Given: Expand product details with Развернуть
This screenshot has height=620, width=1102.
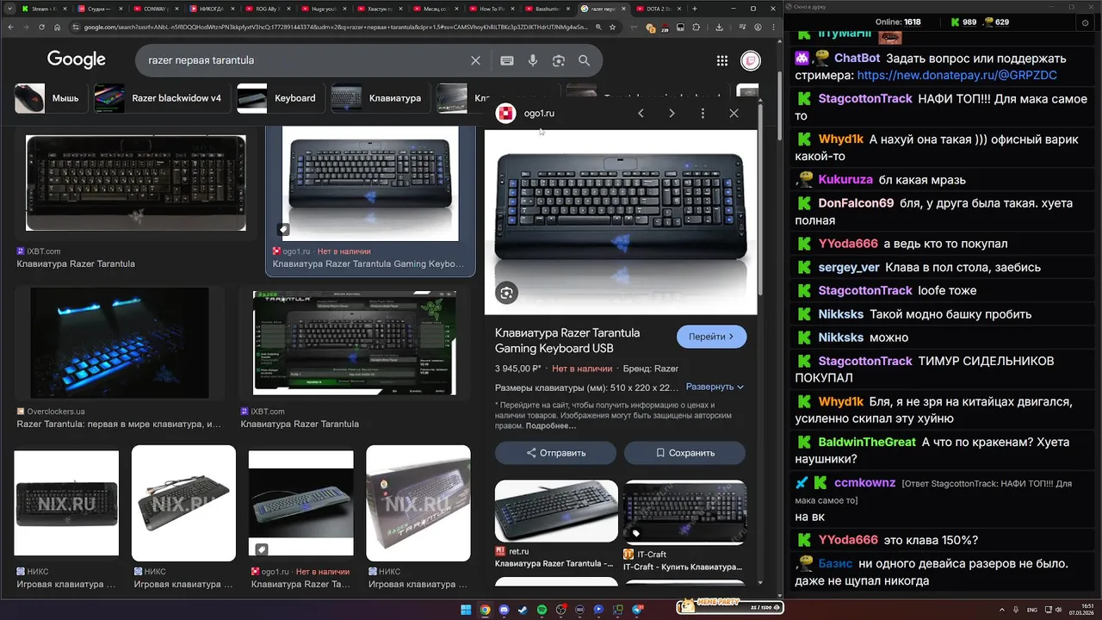Looking at the screenshot, I should click(715, 387).
